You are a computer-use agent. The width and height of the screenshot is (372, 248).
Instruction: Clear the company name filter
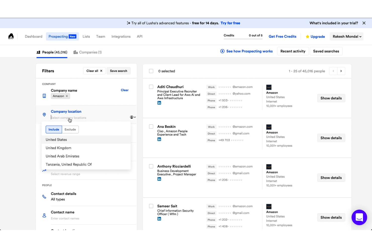(125, 90)
